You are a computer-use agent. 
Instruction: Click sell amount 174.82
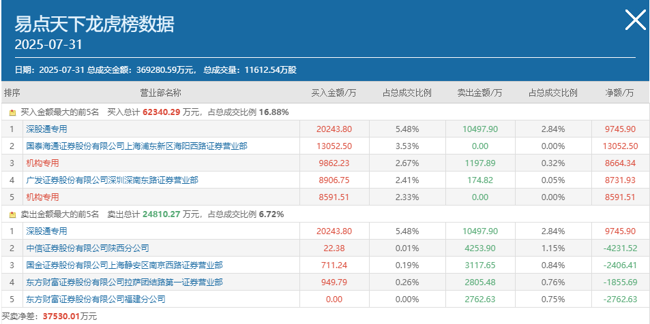pos(480,180)
